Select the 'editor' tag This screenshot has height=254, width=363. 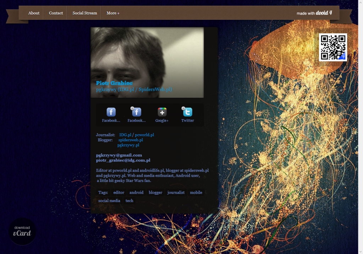pos(119,193)
